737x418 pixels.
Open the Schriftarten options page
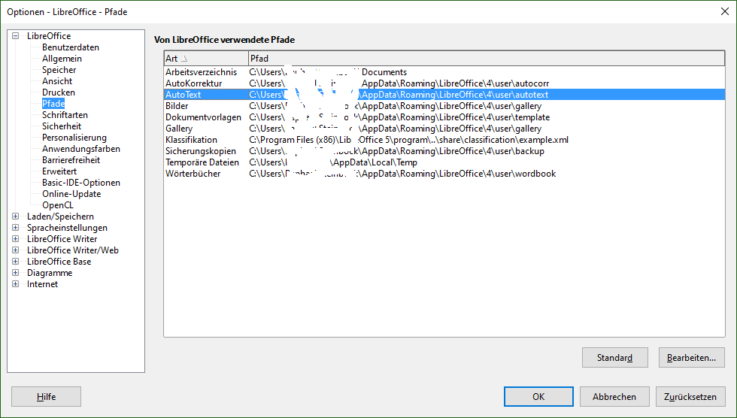[65, 114]
